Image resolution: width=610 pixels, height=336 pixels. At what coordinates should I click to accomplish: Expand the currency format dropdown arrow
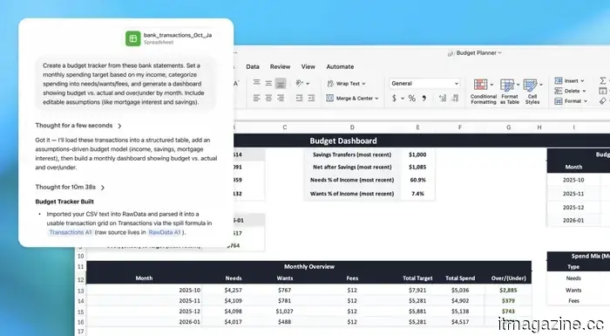[403, 99]
